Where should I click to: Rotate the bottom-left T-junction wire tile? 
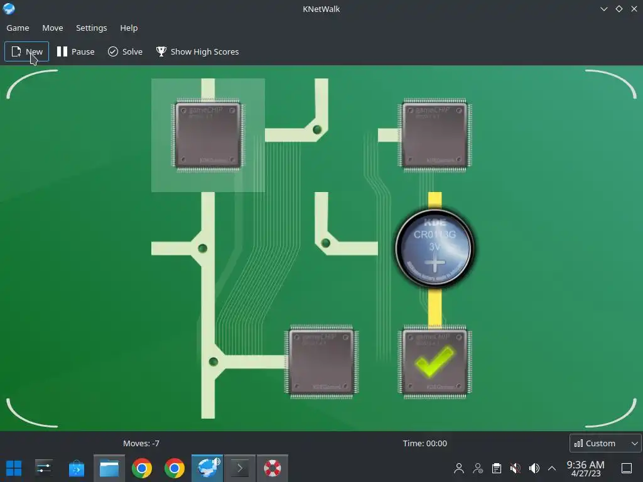[208, 362]
